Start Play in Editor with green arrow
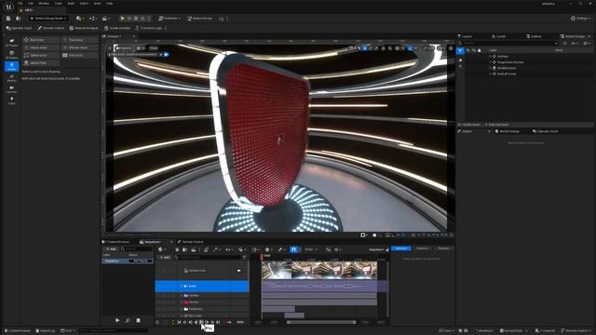 122,19
